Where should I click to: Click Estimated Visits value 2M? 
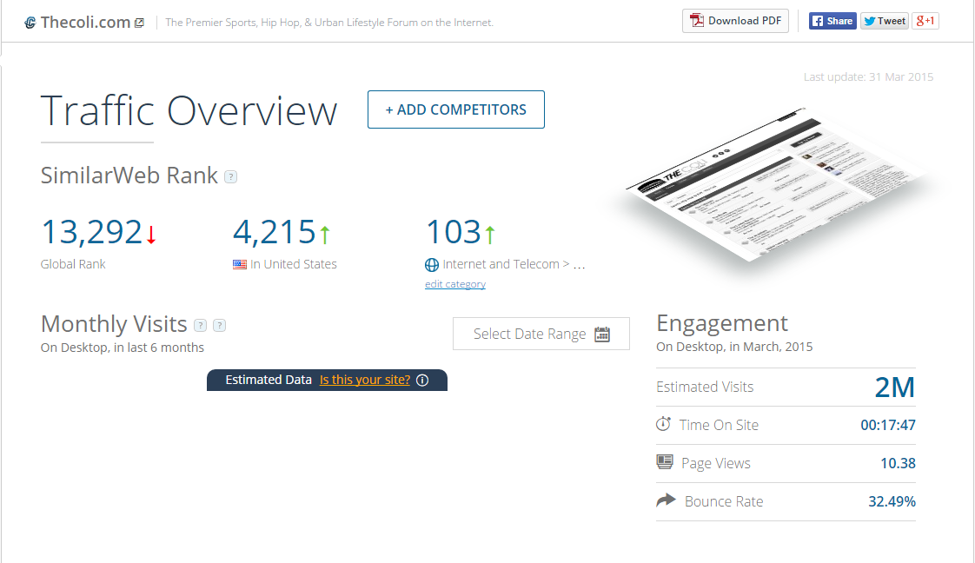895,387
